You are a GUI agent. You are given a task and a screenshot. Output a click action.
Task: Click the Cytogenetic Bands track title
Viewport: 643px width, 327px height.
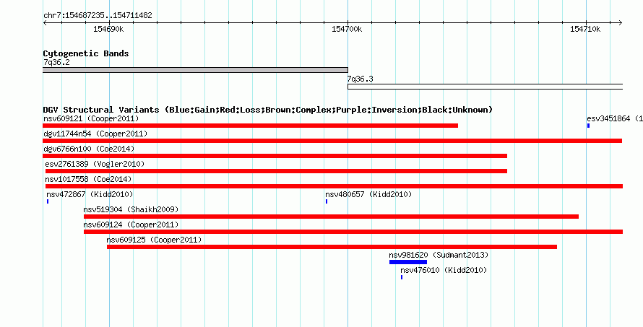(86, 53)
